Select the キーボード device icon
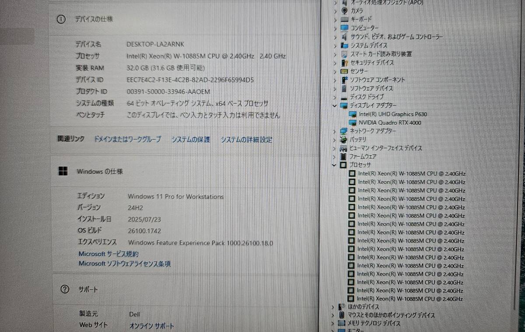The height and width of the screenshot is (332, 525). point(344,19)
